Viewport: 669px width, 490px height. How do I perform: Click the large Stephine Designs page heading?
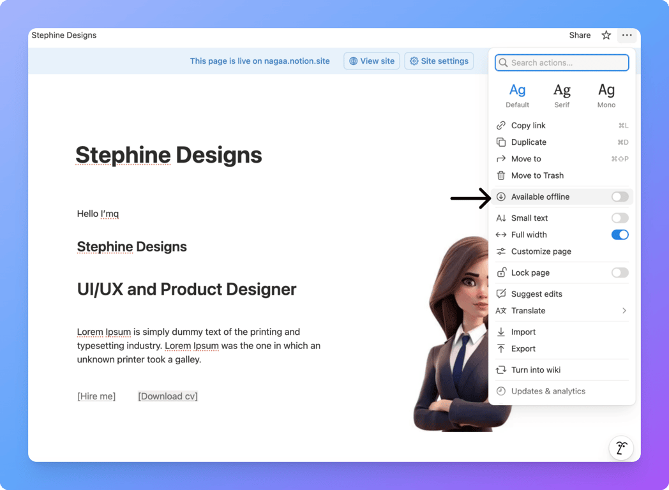[x=169, y=155]
